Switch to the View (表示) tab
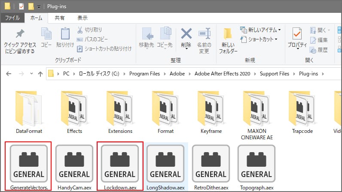This screenshot has height=192, width=342. point(82,18)
